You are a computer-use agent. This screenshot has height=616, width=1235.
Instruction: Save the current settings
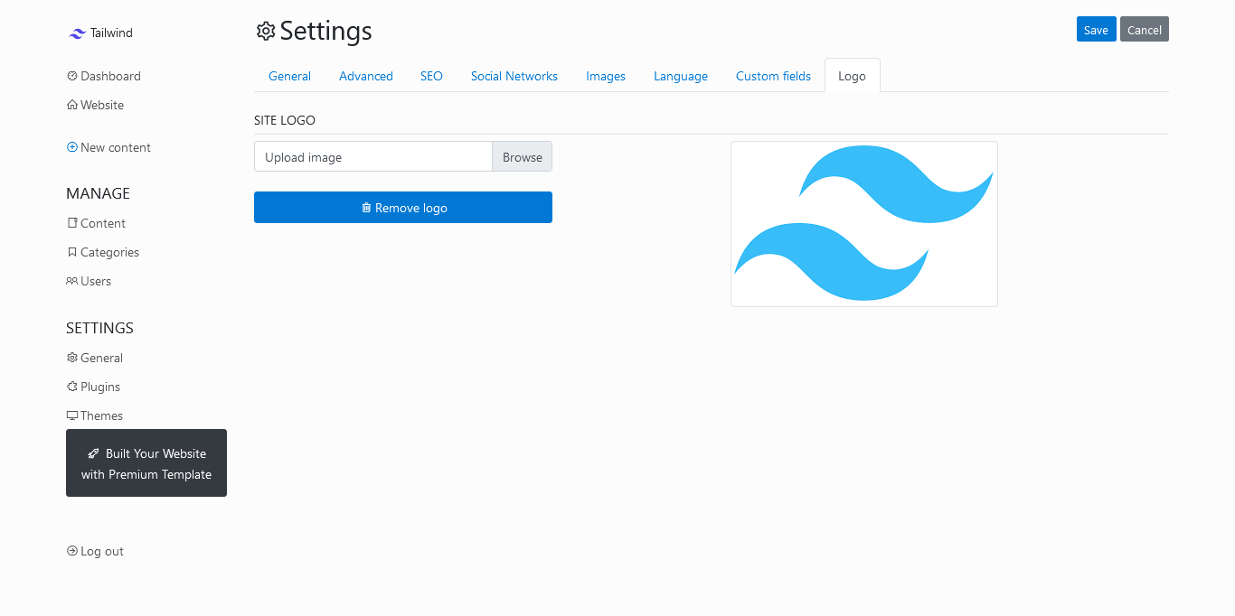pos(1096,29)
